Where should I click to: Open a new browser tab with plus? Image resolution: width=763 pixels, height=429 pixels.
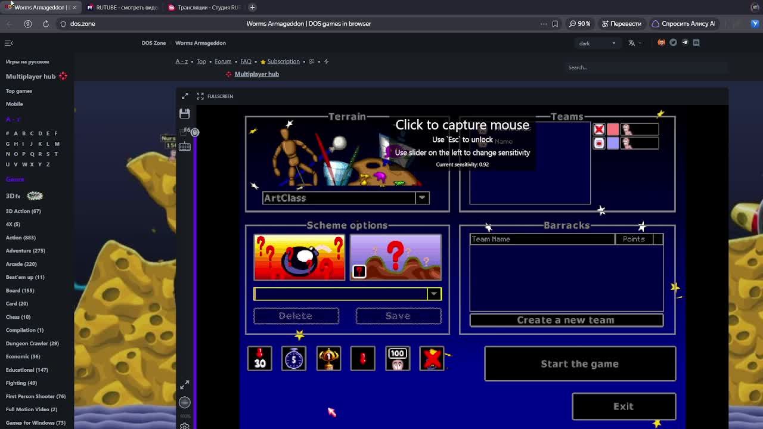(252, 7)
